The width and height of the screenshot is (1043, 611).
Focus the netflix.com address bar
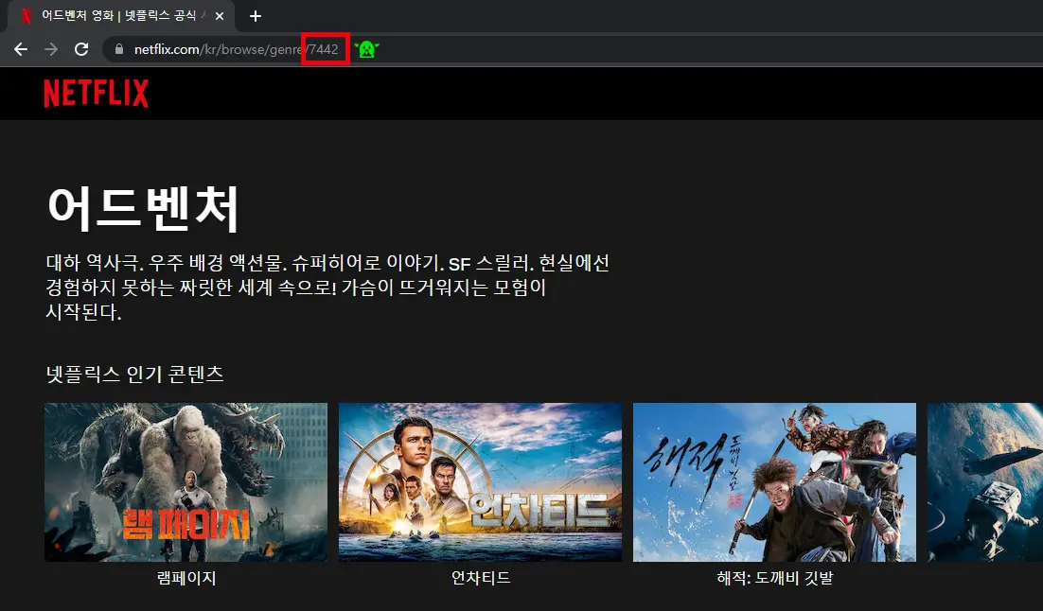click(x=572, y=49)
